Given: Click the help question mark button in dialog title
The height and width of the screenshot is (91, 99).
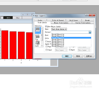Looking at the screenshot, I should click(87, 15).
